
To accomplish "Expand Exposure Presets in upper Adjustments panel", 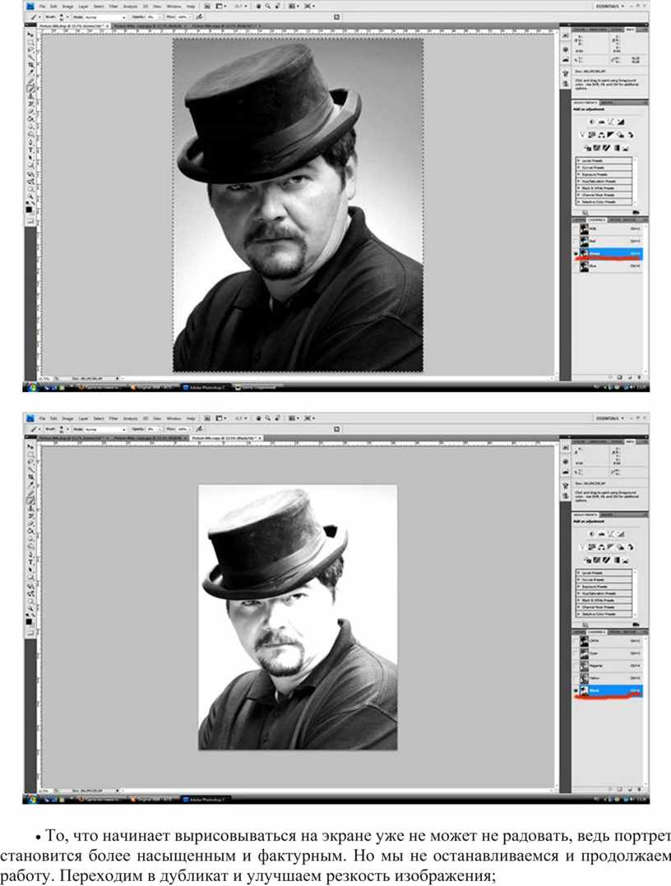I will click(578, 174).
